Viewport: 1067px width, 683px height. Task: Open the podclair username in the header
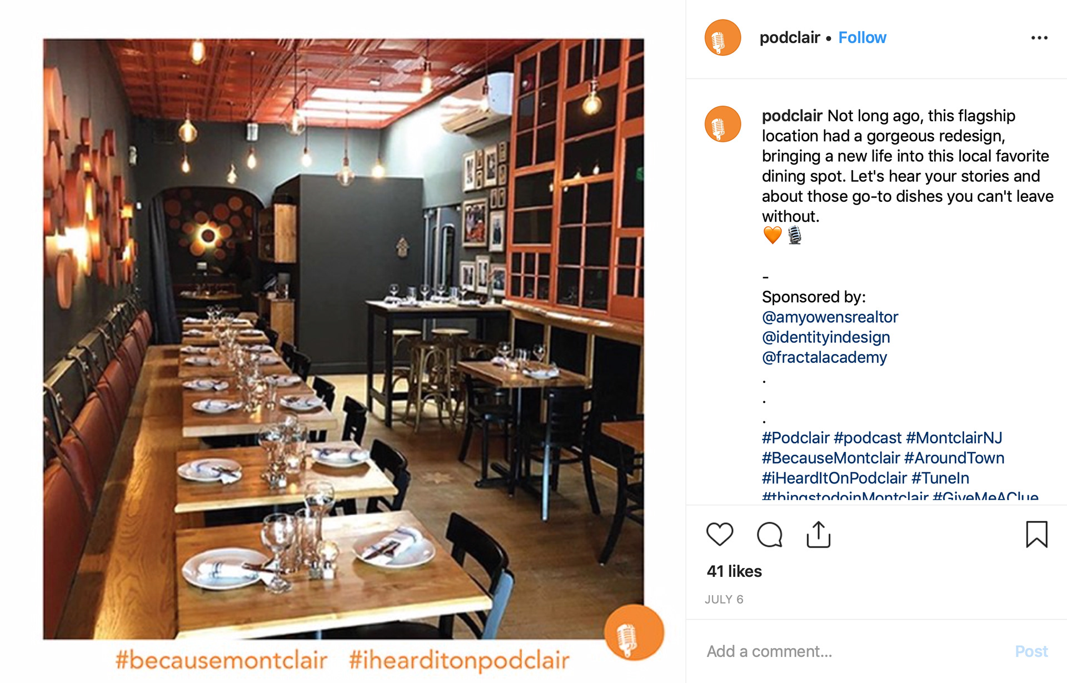pyautogui.click(x=790, y=38)
